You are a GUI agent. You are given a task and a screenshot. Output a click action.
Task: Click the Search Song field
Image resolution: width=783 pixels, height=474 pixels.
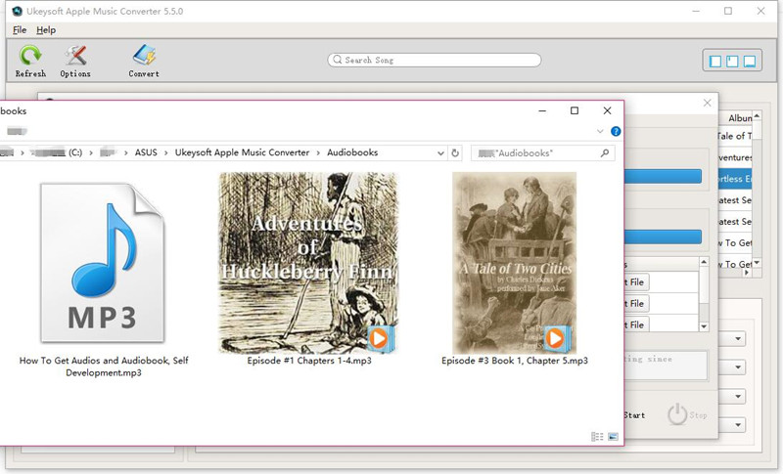pyautogui.click(x=435, y=60)
